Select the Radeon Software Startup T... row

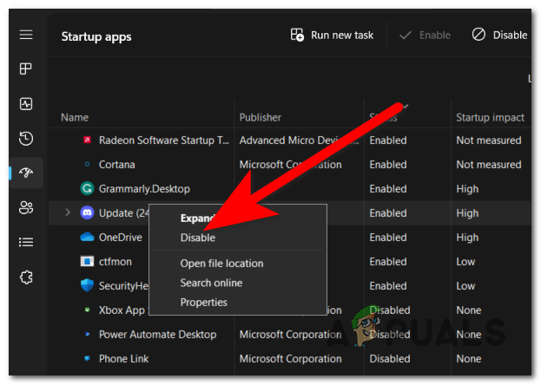coord(164,140)
